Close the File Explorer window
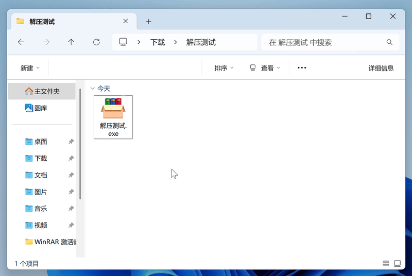This screenshot has height=276, width=412. 393,16
